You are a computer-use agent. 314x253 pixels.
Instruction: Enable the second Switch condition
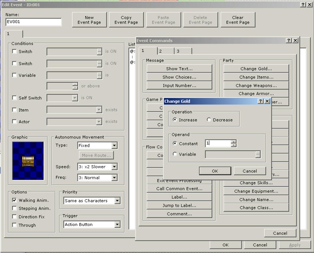pos(14,63)
